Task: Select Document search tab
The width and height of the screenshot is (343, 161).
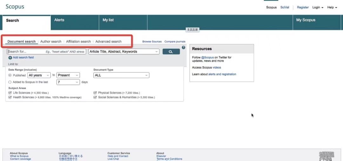Action: (x=22, y=41)
